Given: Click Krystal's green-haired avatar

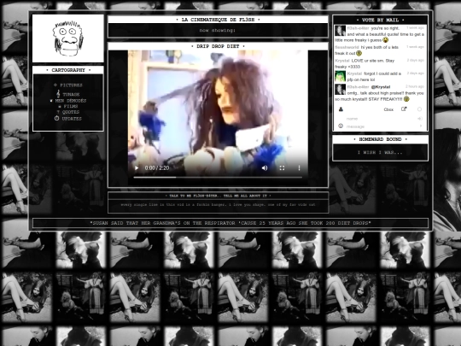Looking at the screenshot, I should click(340, 77).
